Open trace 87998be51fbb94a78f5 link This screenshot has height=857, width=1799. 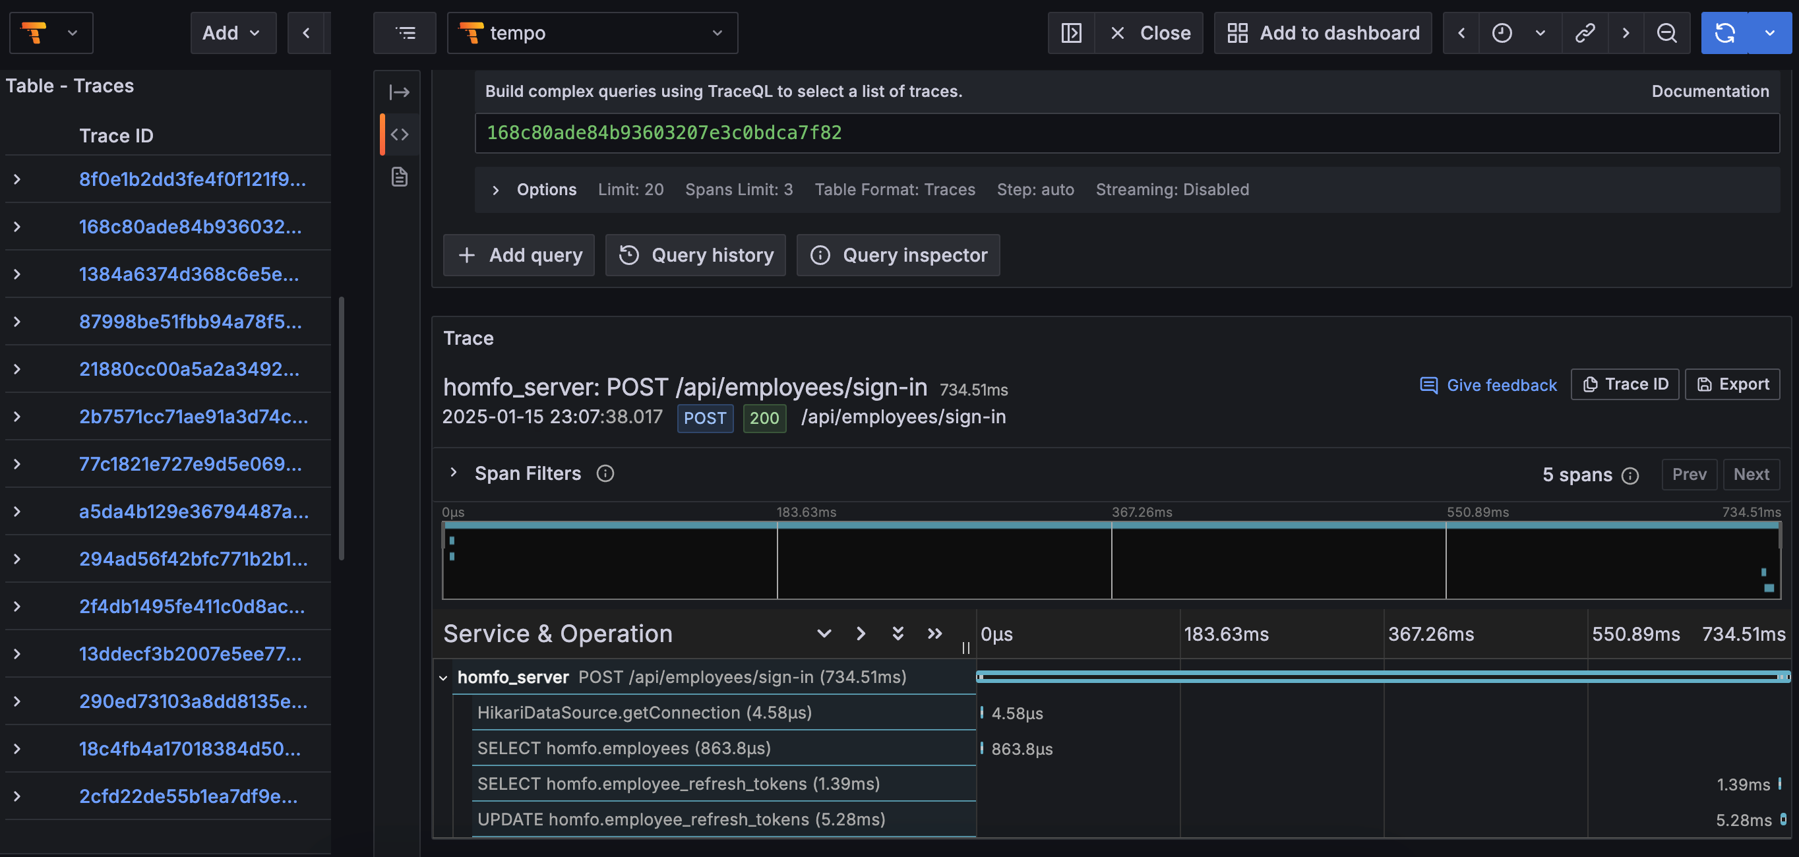190,322
